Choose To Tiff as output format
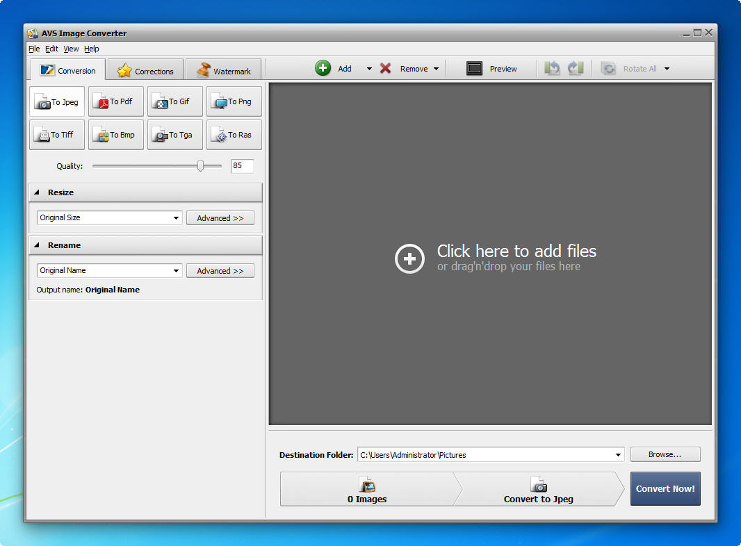741x546 pixels. pos(57,135)
